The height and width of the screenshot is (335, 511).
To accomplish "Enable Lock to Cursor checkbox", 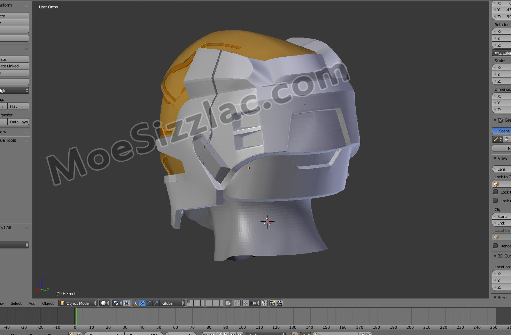I will 495,192.
